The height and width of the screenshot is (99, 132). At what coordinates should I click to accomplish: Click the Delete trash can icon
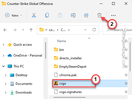pos(99,15)
